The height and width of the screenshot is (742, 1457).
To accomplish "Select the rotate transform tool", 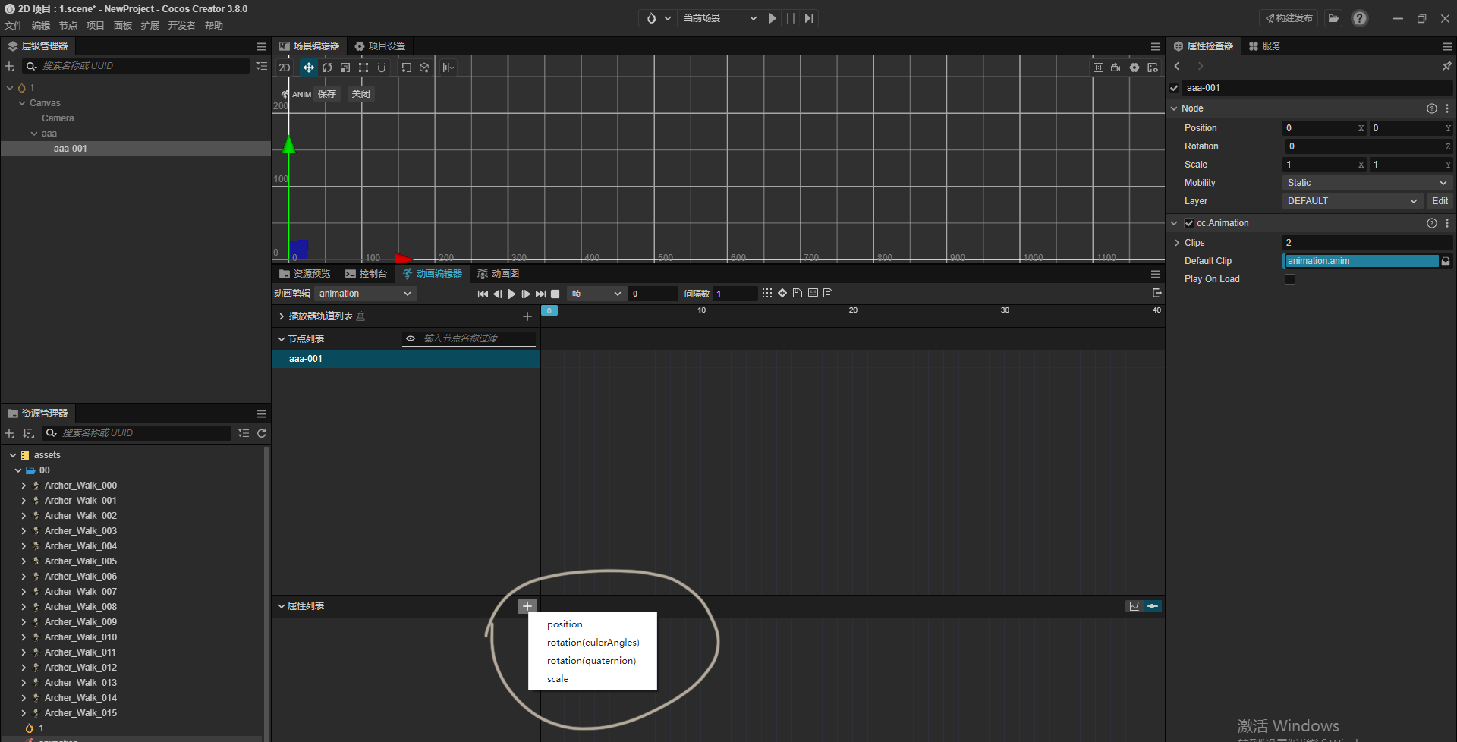I will [327, 68].
